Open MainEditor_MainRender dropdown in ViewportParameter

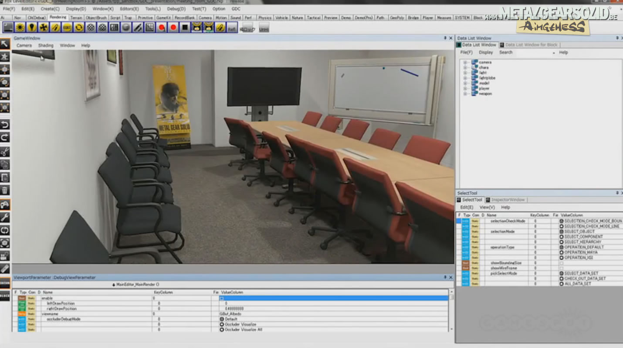point(135,284)
